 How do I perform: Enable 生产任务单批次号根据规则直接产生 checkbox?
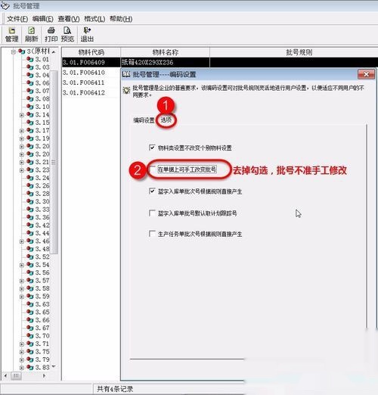[x=152, y=234]
